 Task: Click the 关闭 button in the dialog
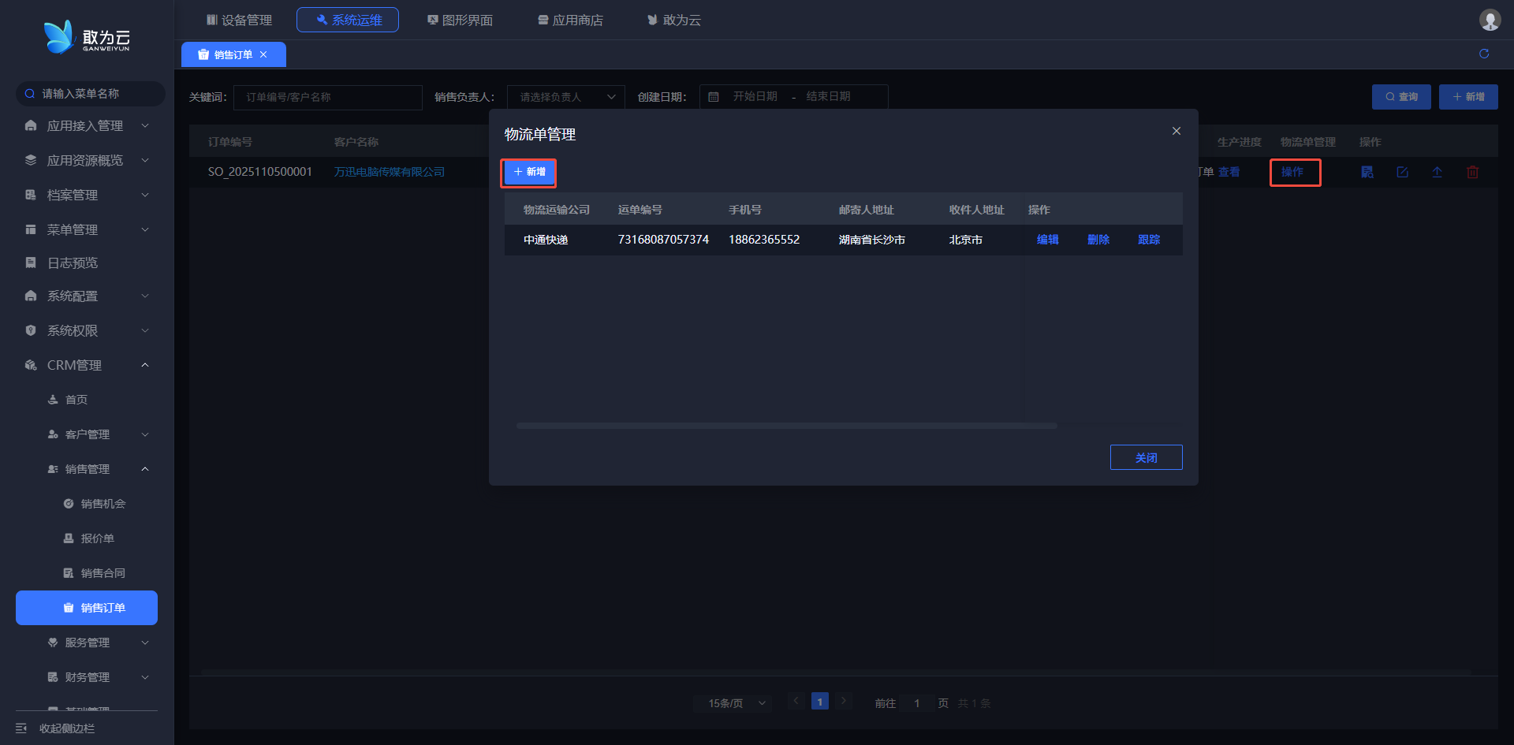(x=1146, y=457)
